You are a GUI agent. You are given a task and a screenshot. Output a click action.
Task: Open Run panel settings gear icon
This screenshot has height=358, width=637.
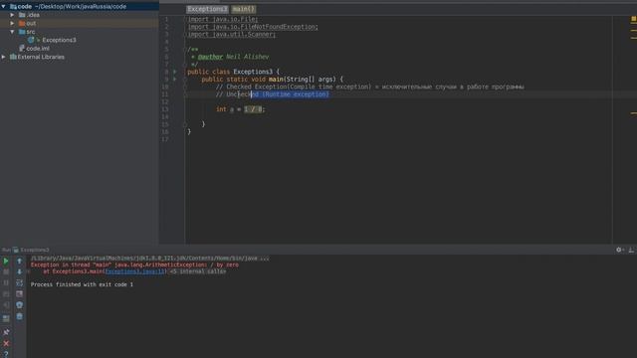(x=619, y=250)
